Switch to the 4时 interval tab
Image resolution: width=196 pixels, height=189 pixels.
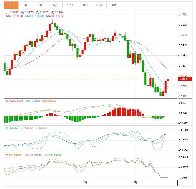(114, 5)
